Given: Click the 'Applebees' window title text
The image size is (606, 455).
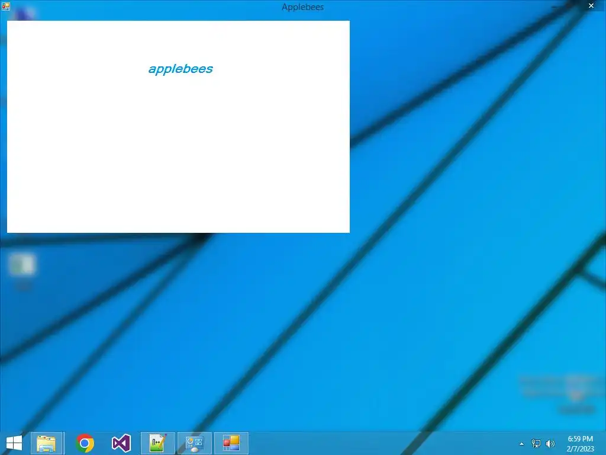Looking at the screenshot, I should pyautogui.click(x=302, y=7).
